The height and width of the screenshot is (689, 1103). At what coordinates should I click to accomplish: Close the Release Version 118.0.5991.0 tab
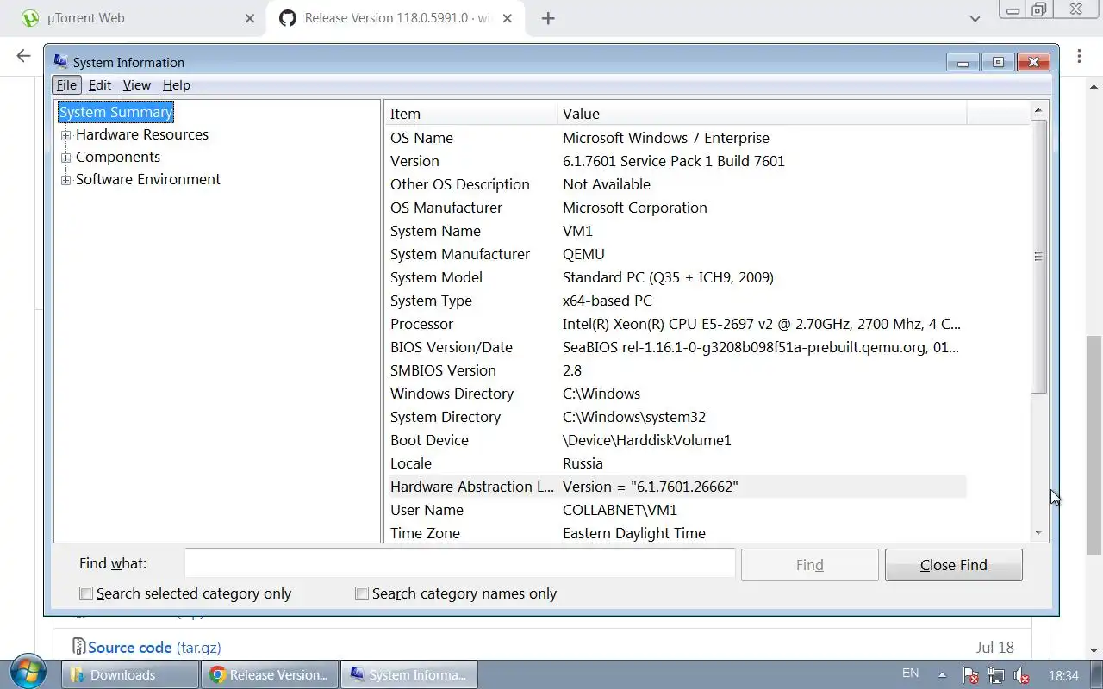tap(508, 18)
